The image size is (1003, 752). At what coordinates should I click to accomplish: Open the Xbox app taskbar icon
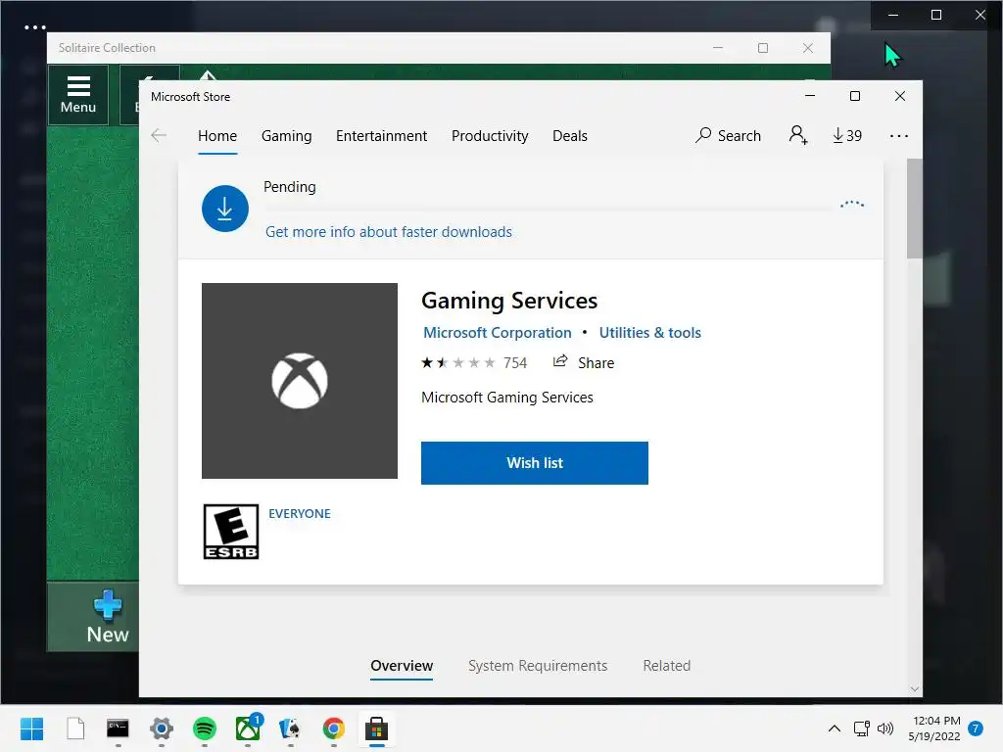coord(248,728)
